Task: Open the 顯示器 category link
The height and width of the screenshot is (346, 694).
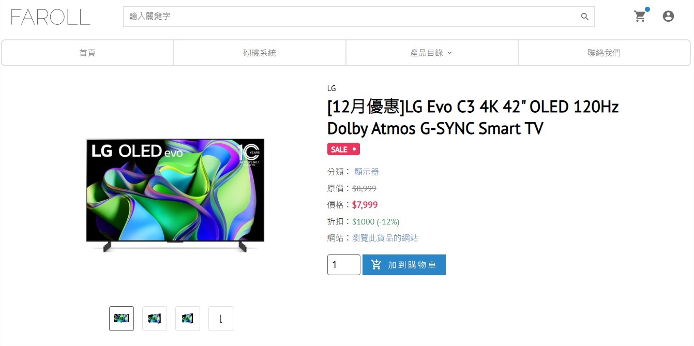Action: [367, 172]
